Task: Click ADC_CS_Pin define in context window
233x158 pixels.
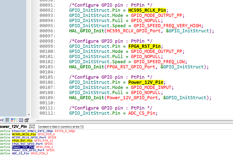Action: [x=20, y=153]
